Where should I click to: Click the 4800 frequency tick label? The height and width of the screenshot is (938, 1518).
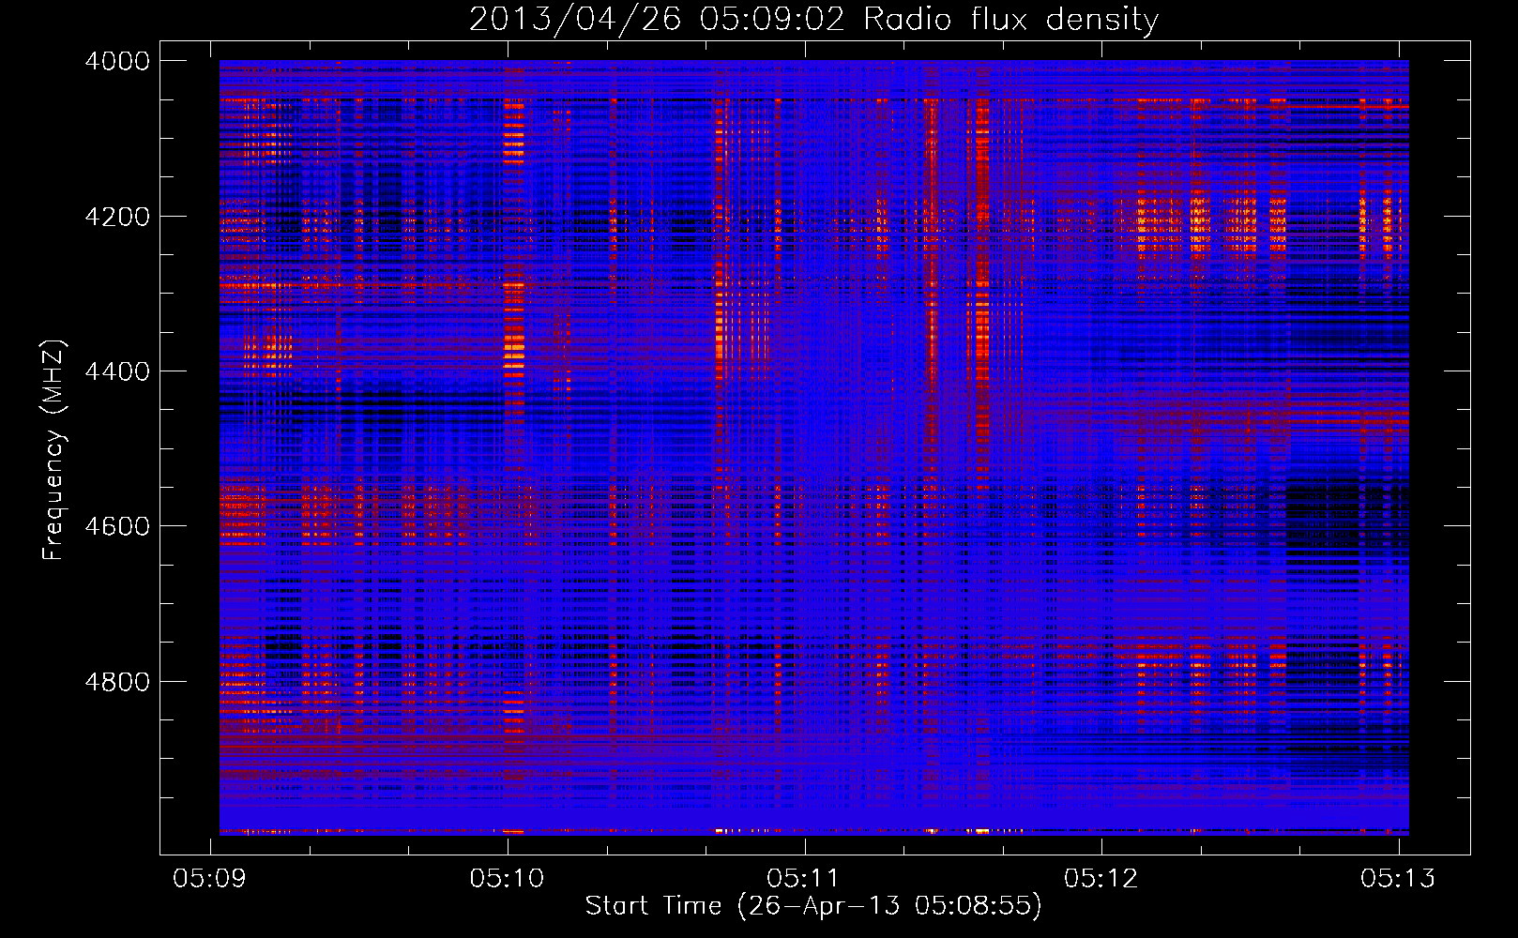point(117,681)
